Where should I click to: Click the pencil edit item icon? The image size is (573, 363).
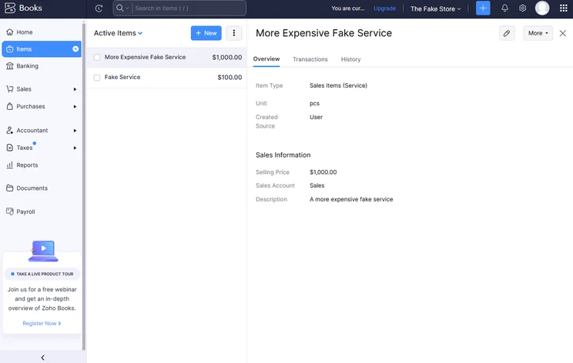(507, 33)
